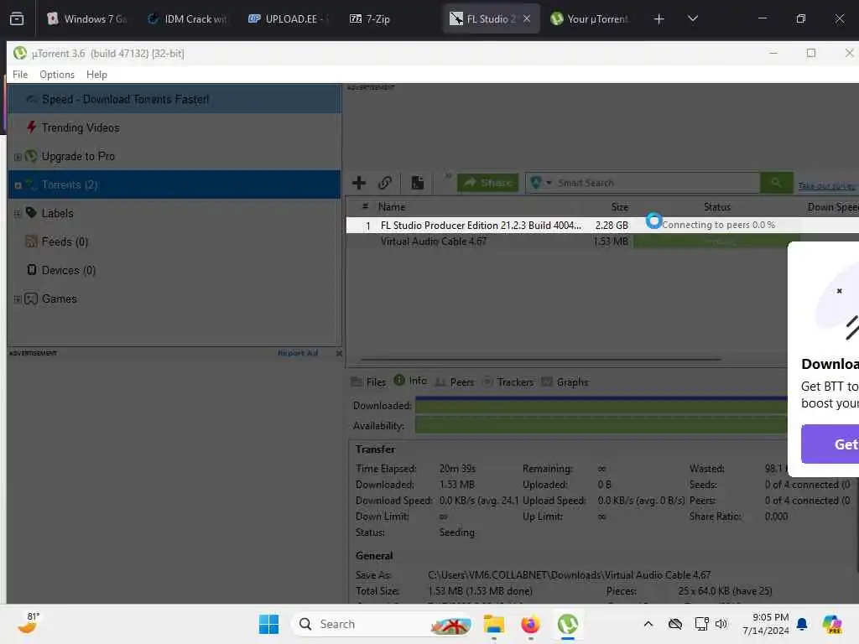Viewport: 859px width, 644px height.
Task: Click the Devices phone icon
Action: point(32,270)
